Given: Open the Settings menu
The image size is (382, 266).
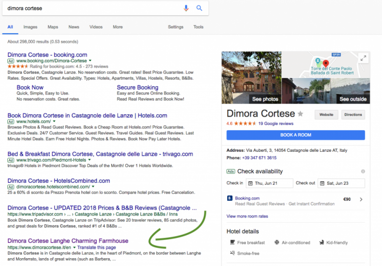Looking at the screenshot, I should [x=176, y=27].
